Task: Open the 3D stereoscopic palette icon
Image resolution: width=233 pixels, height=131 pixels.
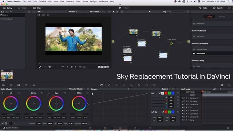Action: tap(154, 85)
